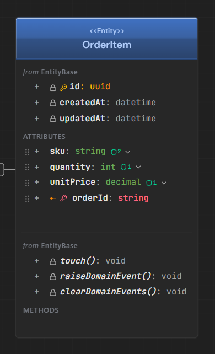Select the clearDomainEvents() method name
The width and height of the screenshot is (215, 354).
click(108, 292)
